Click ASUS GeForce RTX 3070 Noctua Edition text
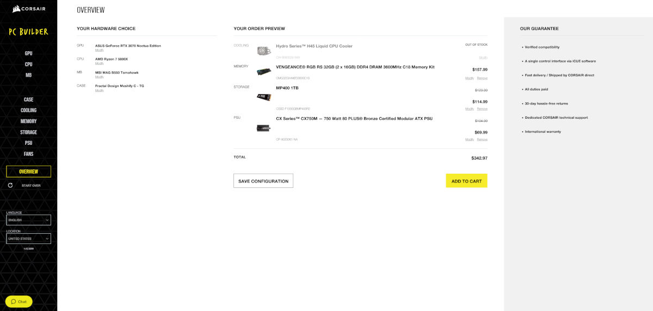Screen dimensions: 653x311 128,46
